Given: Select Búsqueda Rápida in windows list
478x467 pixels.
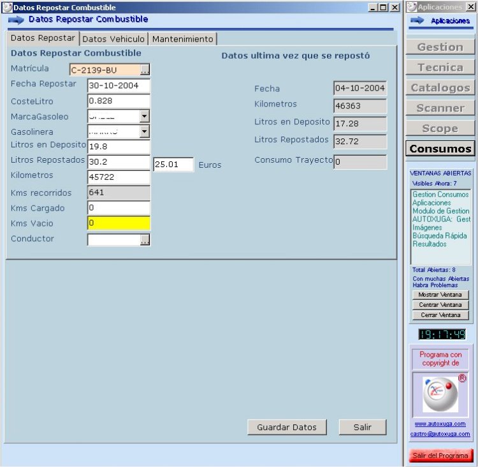Looking at the screenshot, I should pyautogui.click(x=440, y=235).
